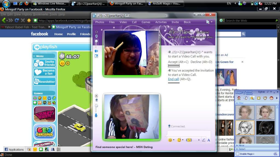Open the Video menu in Messenger
280x157 pixels.
coord(123,22)
